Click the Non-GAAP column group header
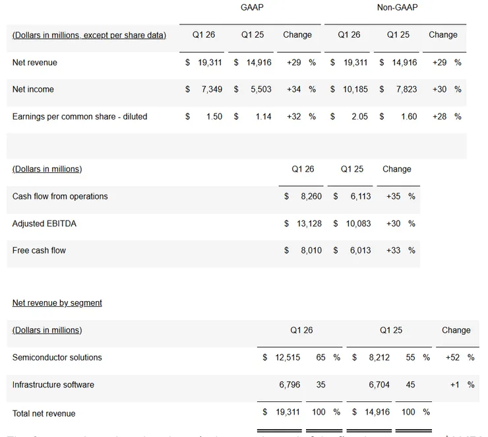 (397, 8)
